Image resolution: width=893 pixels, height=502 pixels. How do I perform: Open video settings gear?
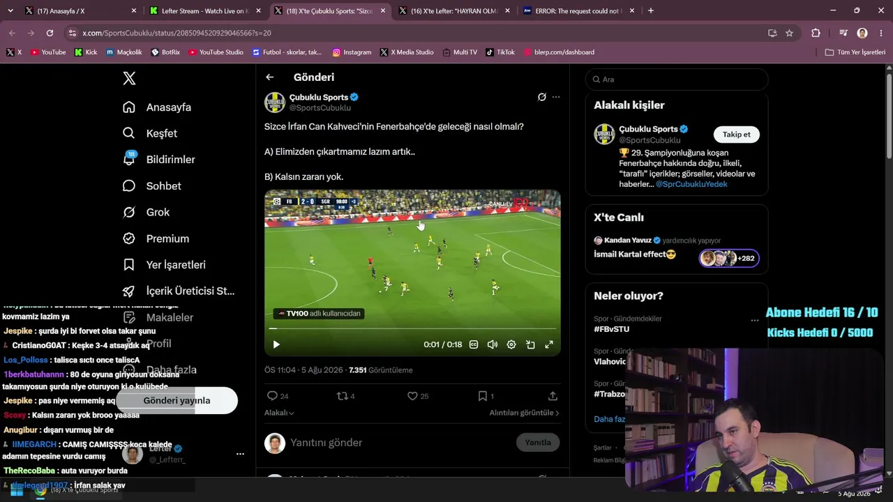511,344
